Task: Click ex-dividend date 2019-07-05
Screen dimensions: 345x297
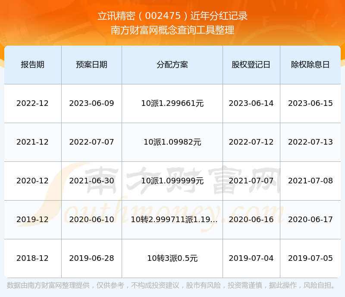Action: (x=310, y=258)
